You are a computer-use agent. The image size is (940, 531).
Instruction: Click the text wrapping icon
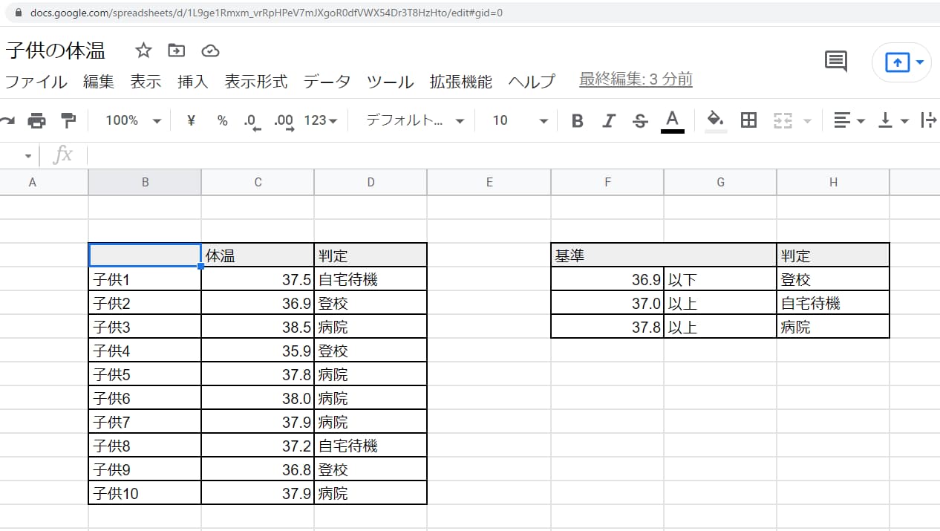click(x=928, y=120)
